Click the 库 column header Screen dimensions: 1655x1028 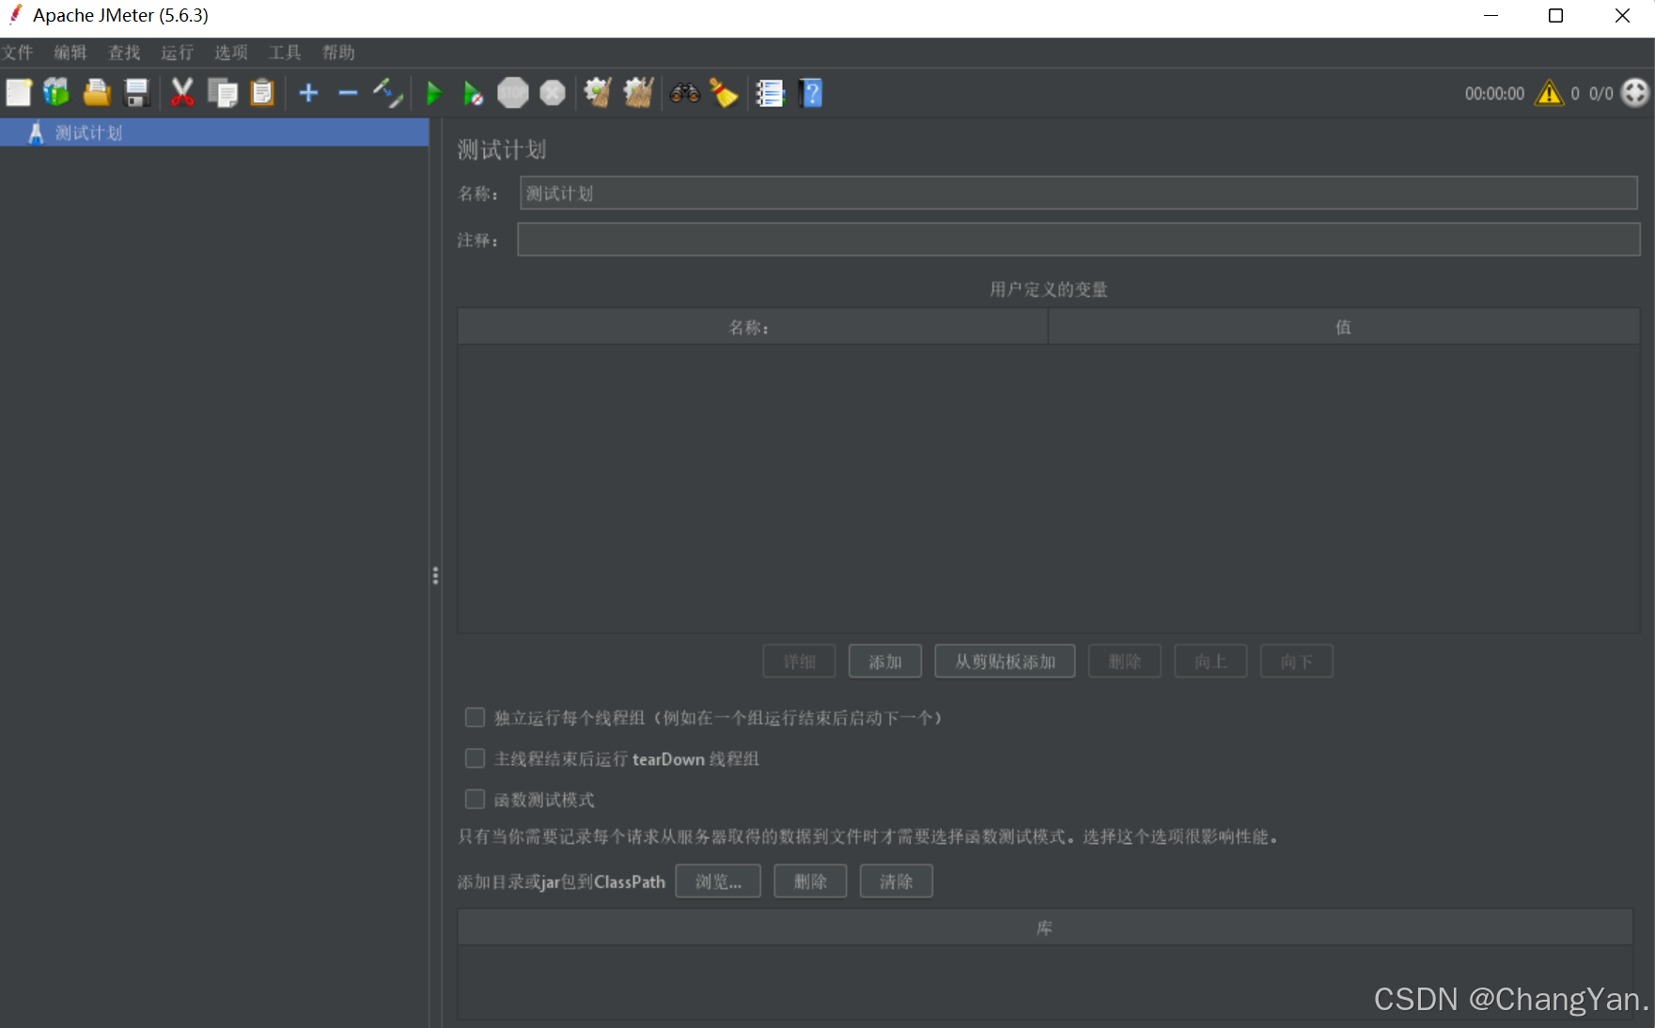(x=1044, y=927)
